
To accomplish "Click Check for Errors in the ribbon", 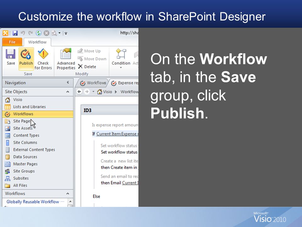I will (43, 59).
